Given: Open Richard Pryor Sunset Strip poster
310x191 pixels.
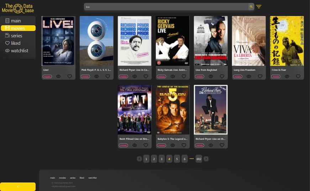Looking at the screenshot, I should pos(211,110).
